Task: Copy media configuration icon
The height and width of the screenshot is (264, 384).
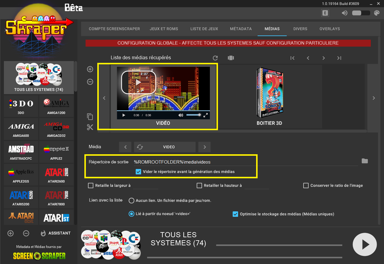Action: (x=90, y=117)
